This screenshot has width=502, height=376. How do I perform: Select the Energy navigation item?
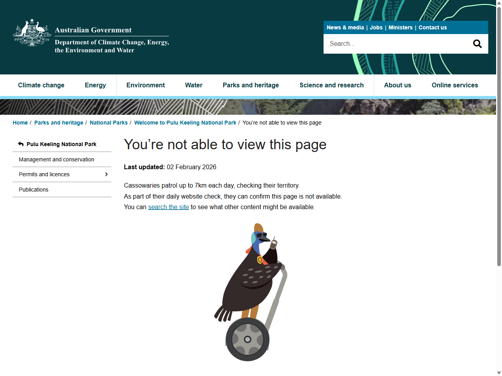coord(95,85)
